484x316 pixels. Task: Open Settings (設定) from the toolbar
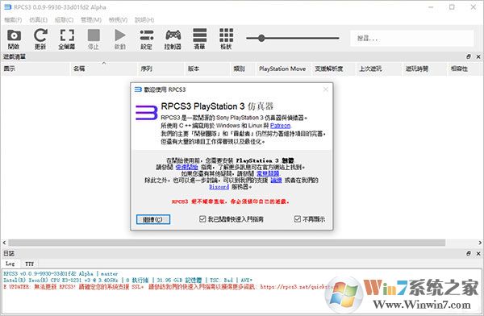[147, 39]
